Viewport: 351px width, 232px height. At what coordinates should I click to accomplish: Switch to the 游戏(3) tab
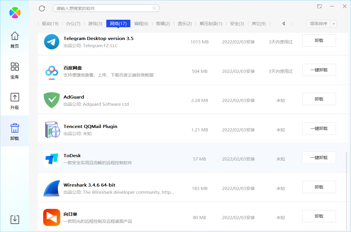(x=95, y=23)
